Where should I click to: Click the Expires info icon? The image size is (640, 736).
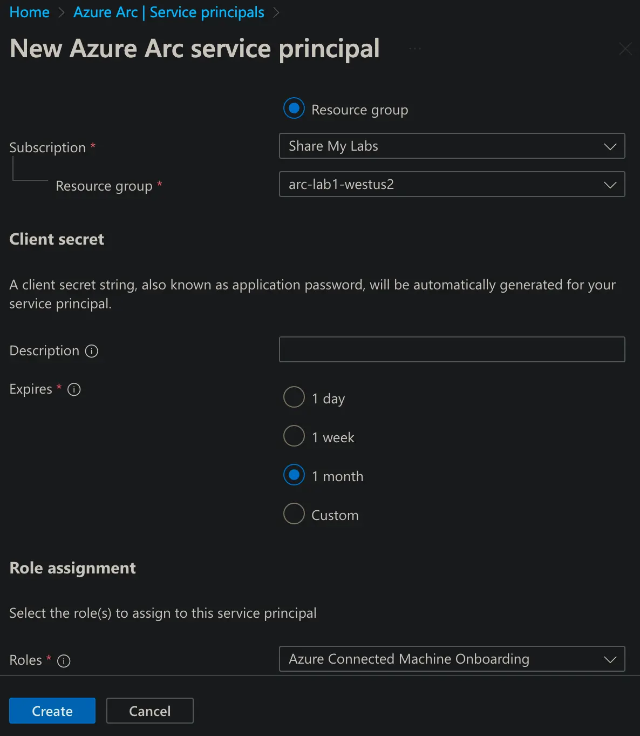74,389
